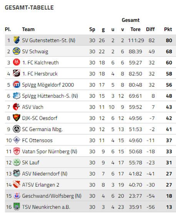Click the Vatan Spor Nürnberg logo
The width and height of the screenshot is (176, 213).
17,151
